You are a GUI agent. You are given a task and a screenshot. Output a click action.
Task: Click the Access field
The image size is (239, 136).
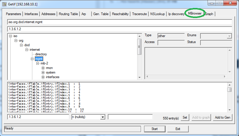click(171, 43)
